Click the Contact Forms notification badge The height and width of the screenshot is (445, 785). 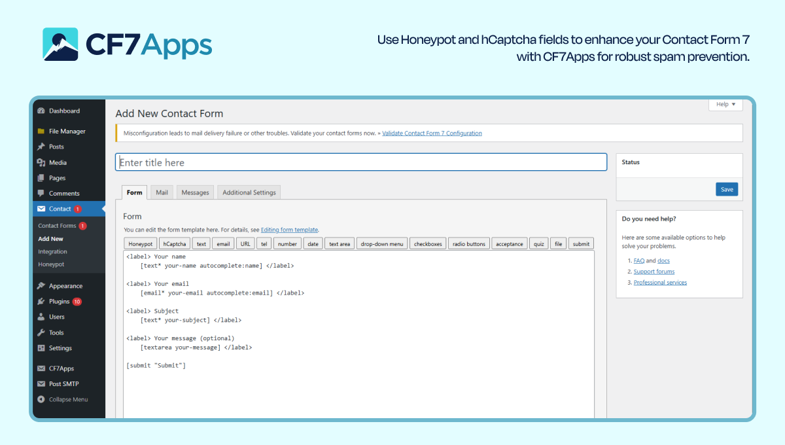tap(82, 226)
